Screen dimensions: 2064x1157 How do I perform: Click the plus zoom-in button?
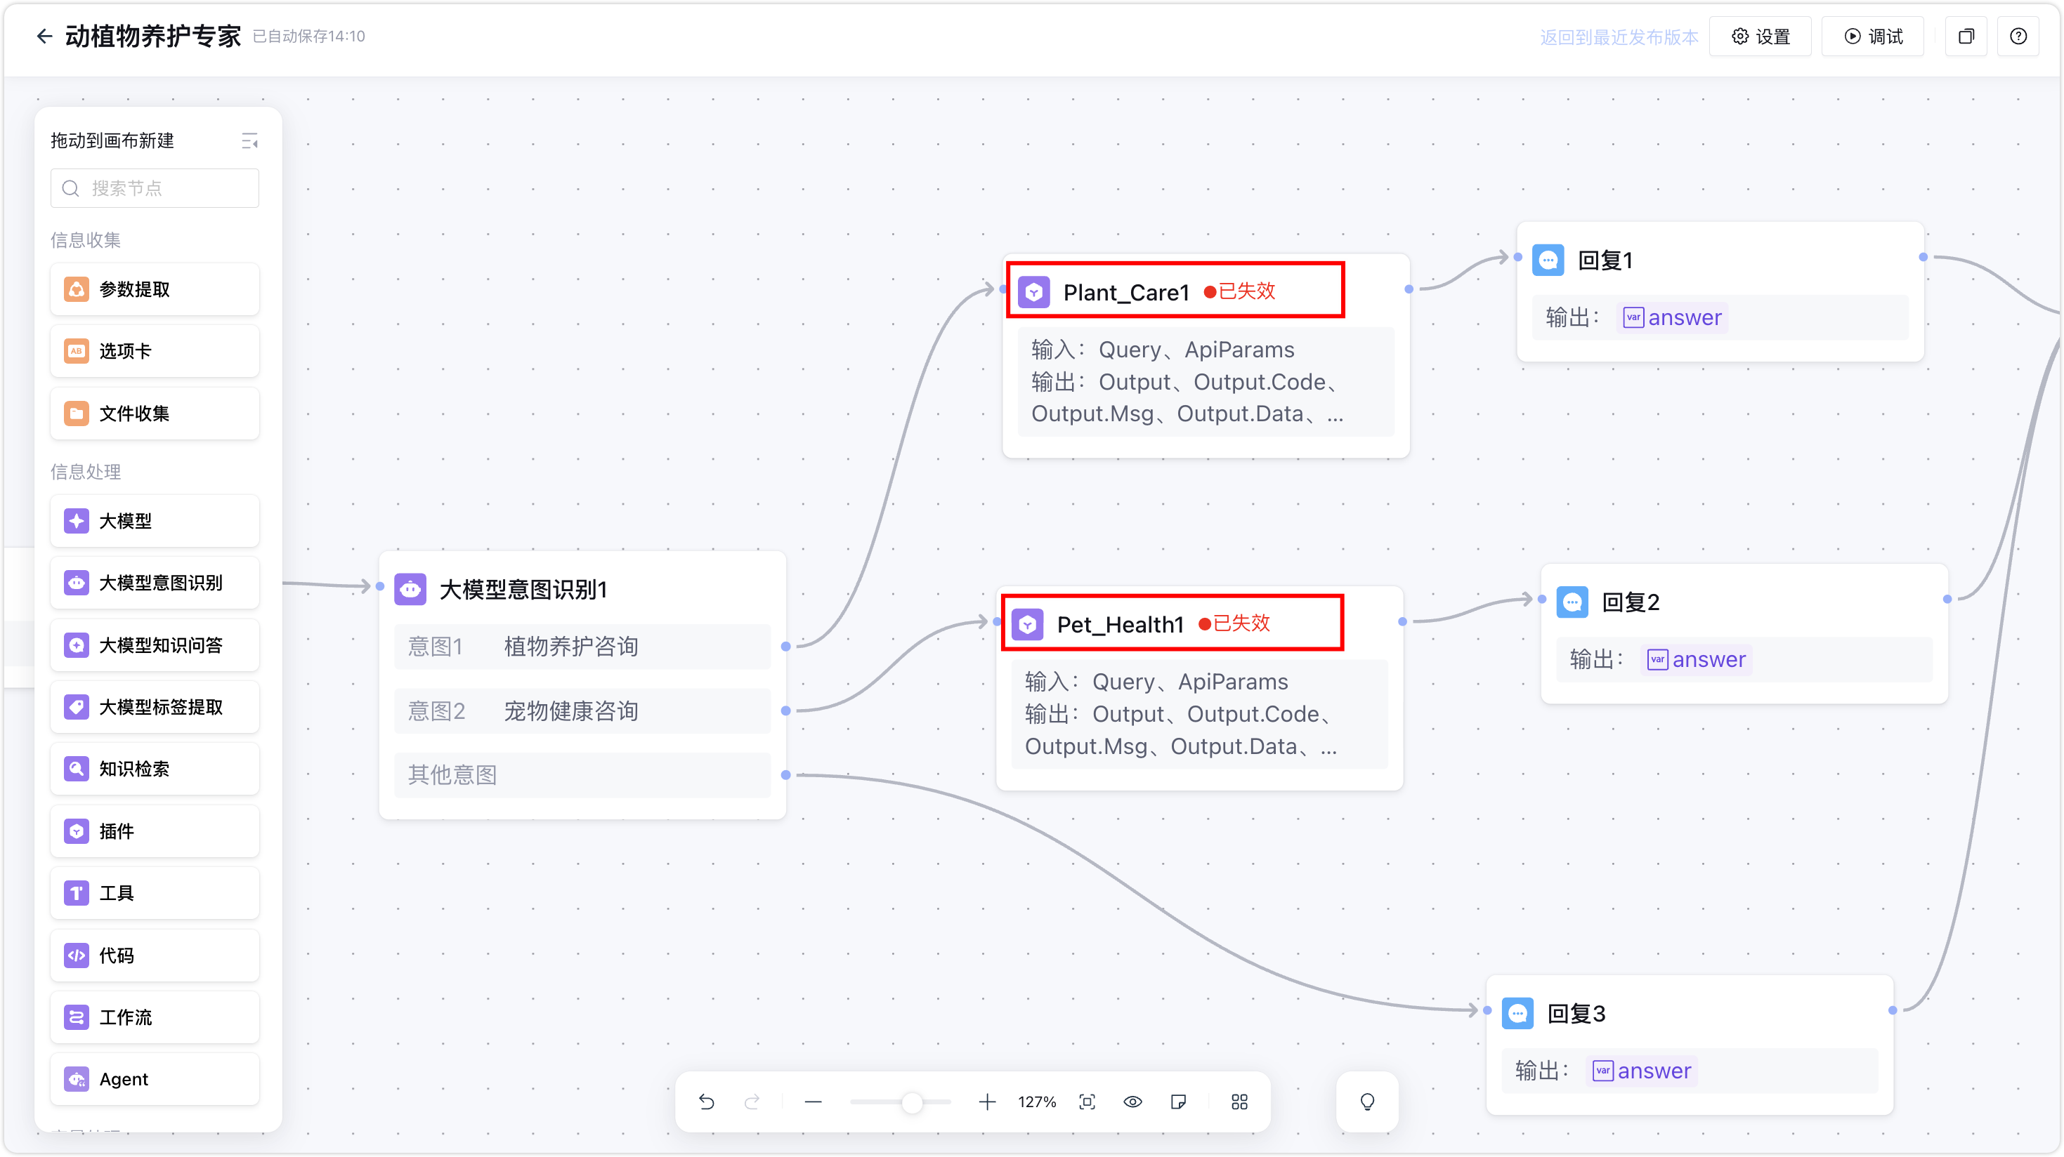986,1102
